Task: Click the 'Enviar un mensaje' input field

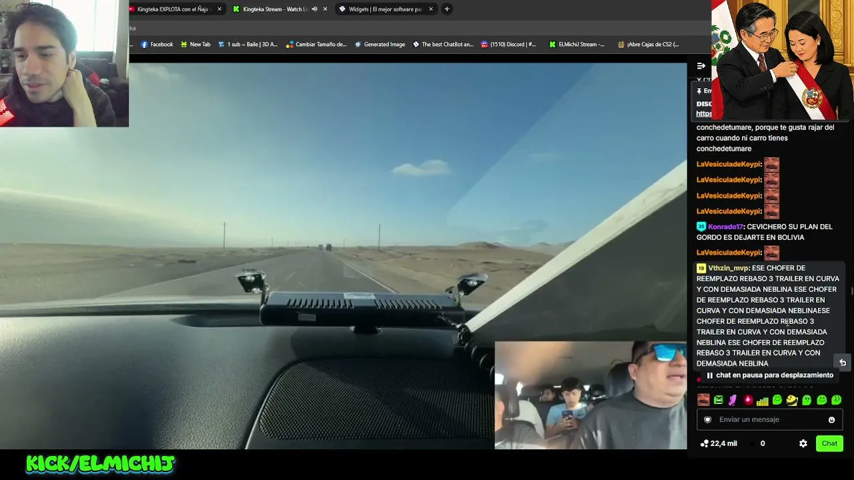Action: (771, 420)
